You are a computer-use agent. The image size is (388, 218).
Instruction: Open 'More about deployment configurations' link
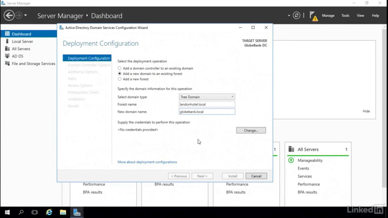point(147,162)
